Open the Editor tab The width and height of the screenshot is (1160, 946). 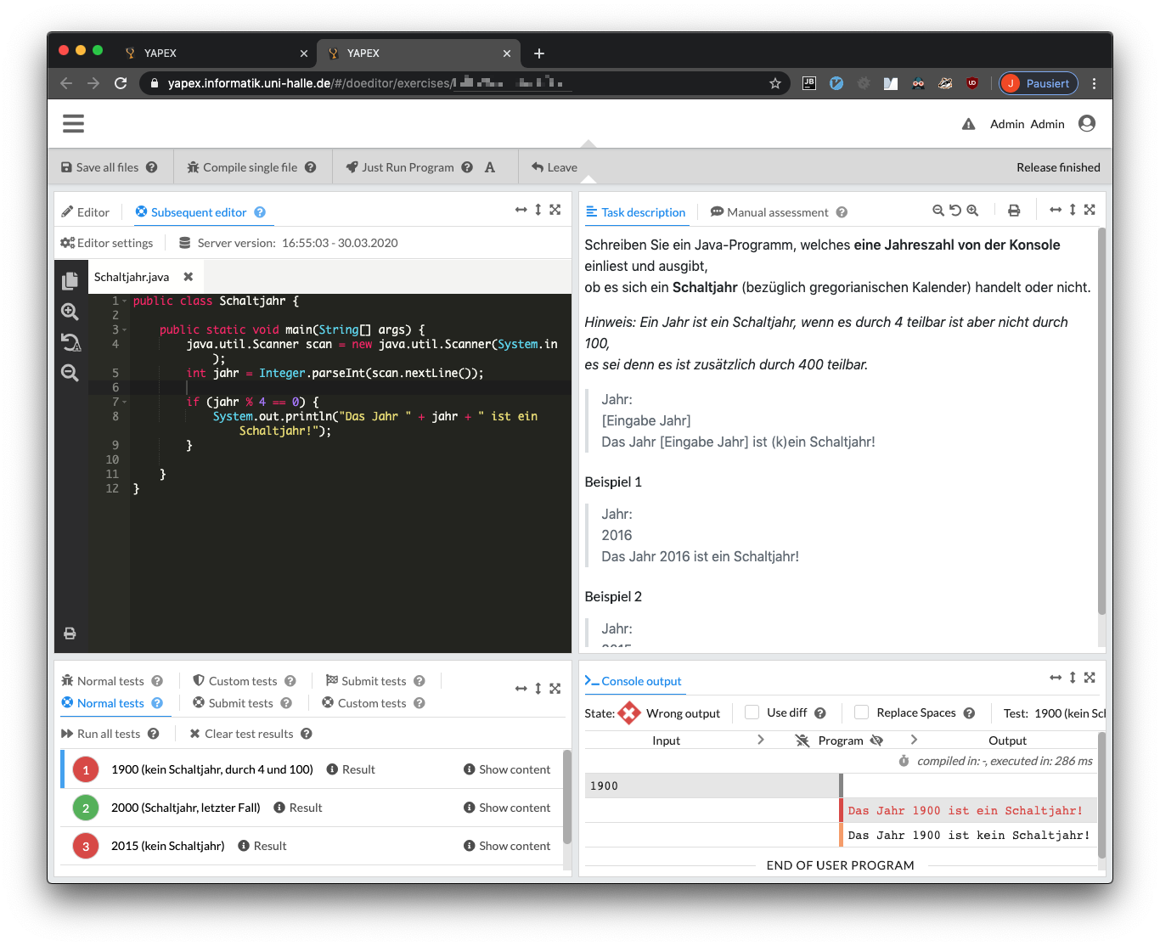86,212
